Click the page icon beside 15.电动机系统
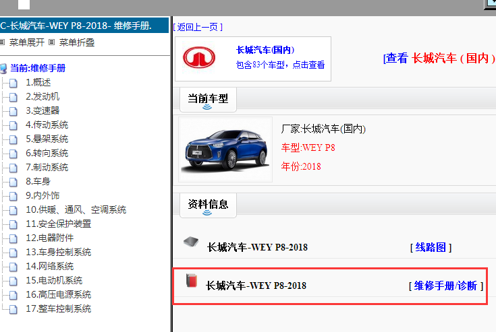Viewport: 496px width, 332px height. coord(13,281)
